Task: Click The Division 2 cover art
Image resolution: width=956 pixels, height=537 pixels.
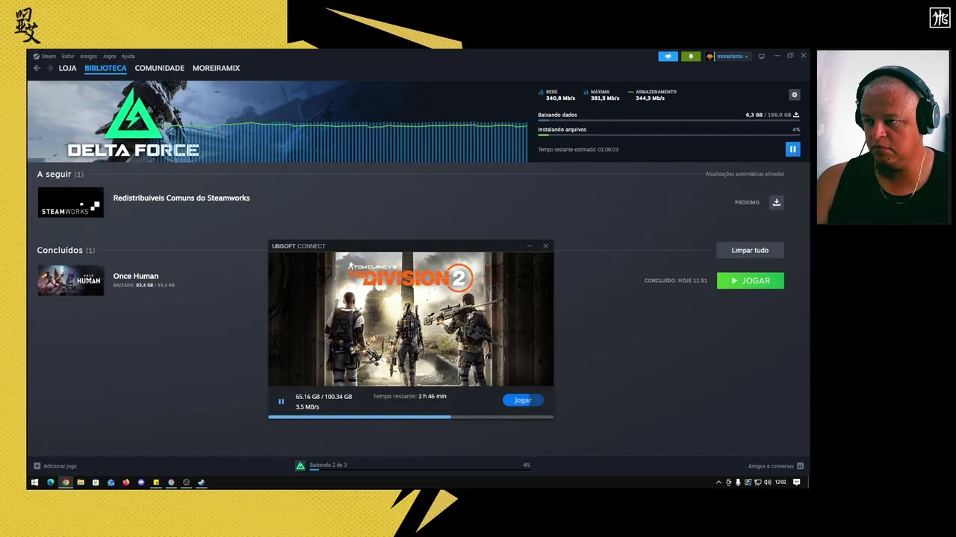Action: [x=411, y=319]
